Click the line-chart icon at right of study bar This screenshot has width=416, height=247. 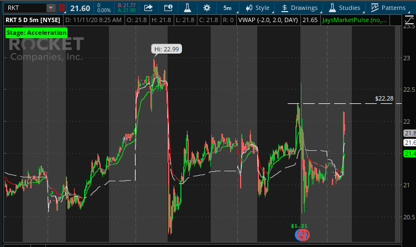(409, 20)
